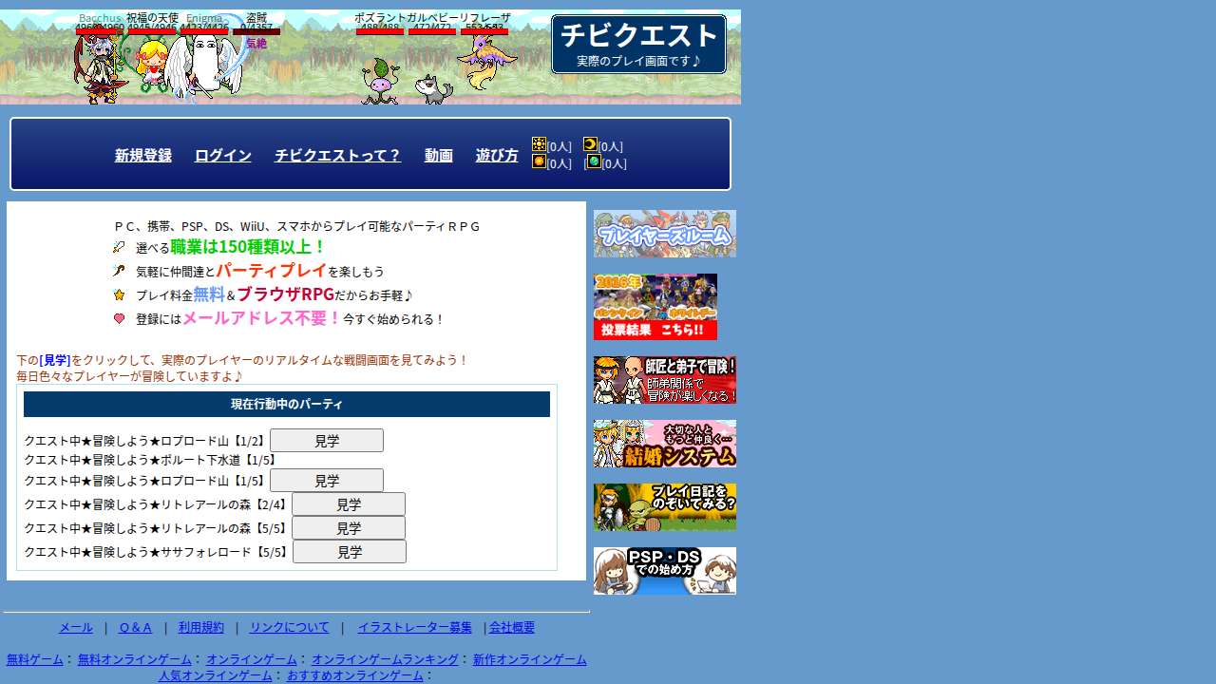1216x684 pixels.
Task: Follow the 利用規約 footer link
Action: pyautogui.click(x=201, y=628)
